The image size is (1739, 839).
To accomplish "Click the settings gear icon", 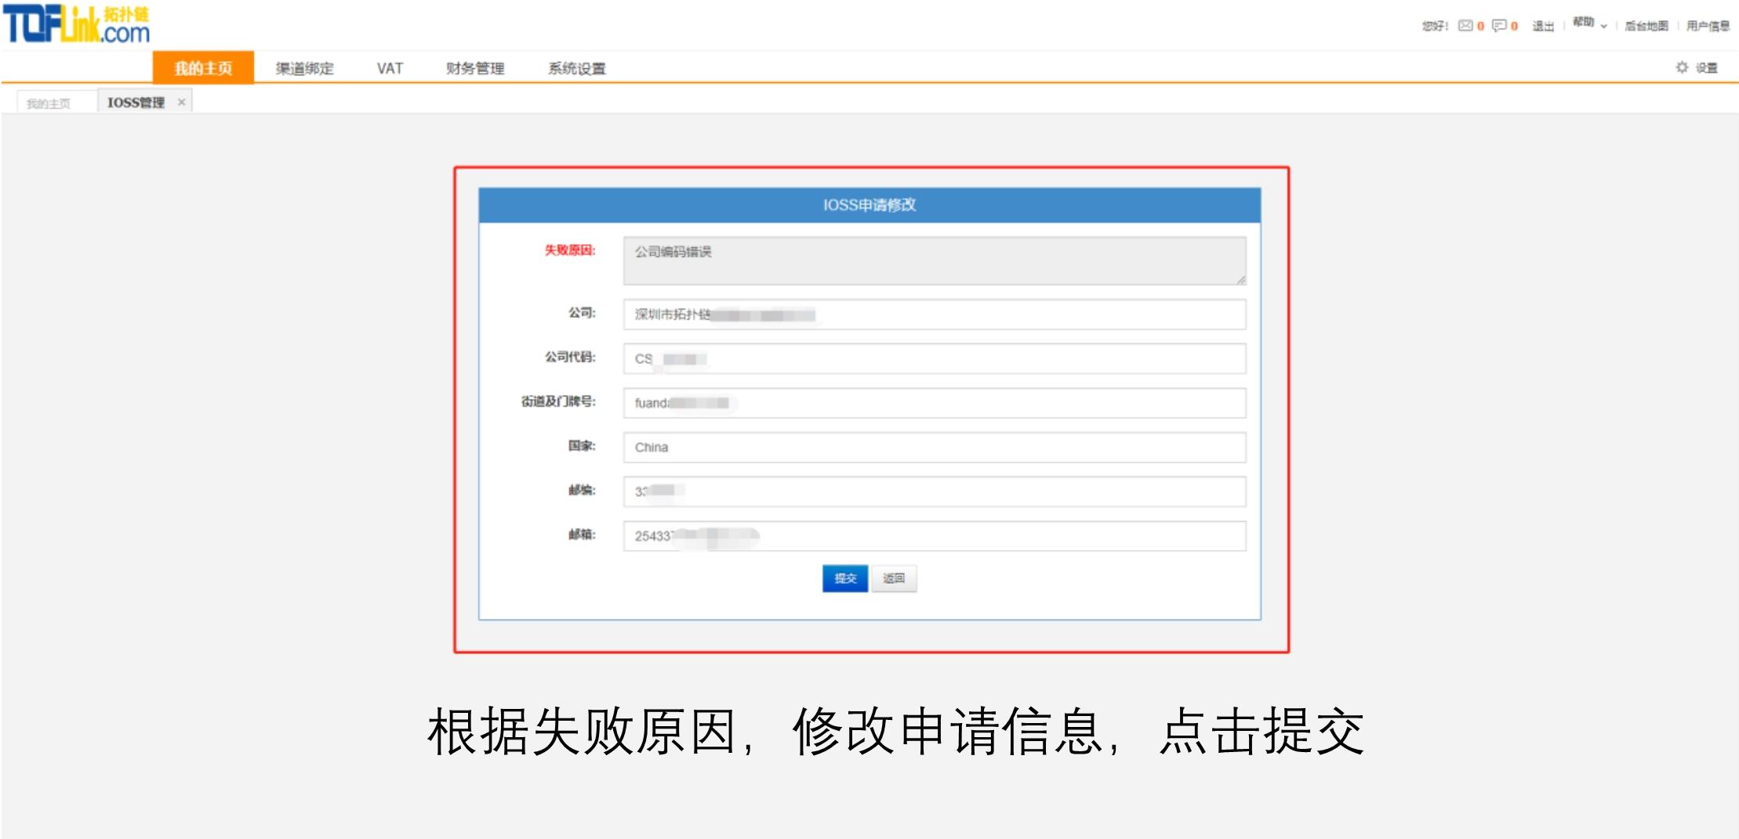I will click(1681, 67).
